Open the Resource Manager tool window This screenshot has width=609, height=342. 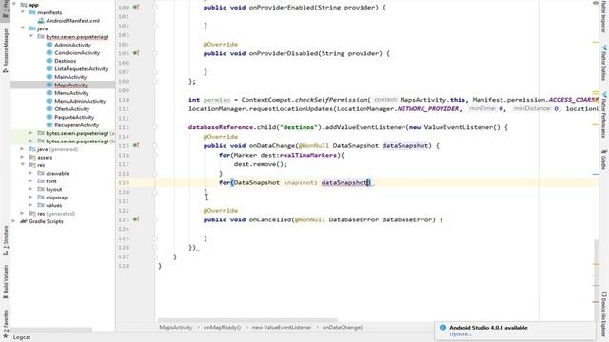5,50
